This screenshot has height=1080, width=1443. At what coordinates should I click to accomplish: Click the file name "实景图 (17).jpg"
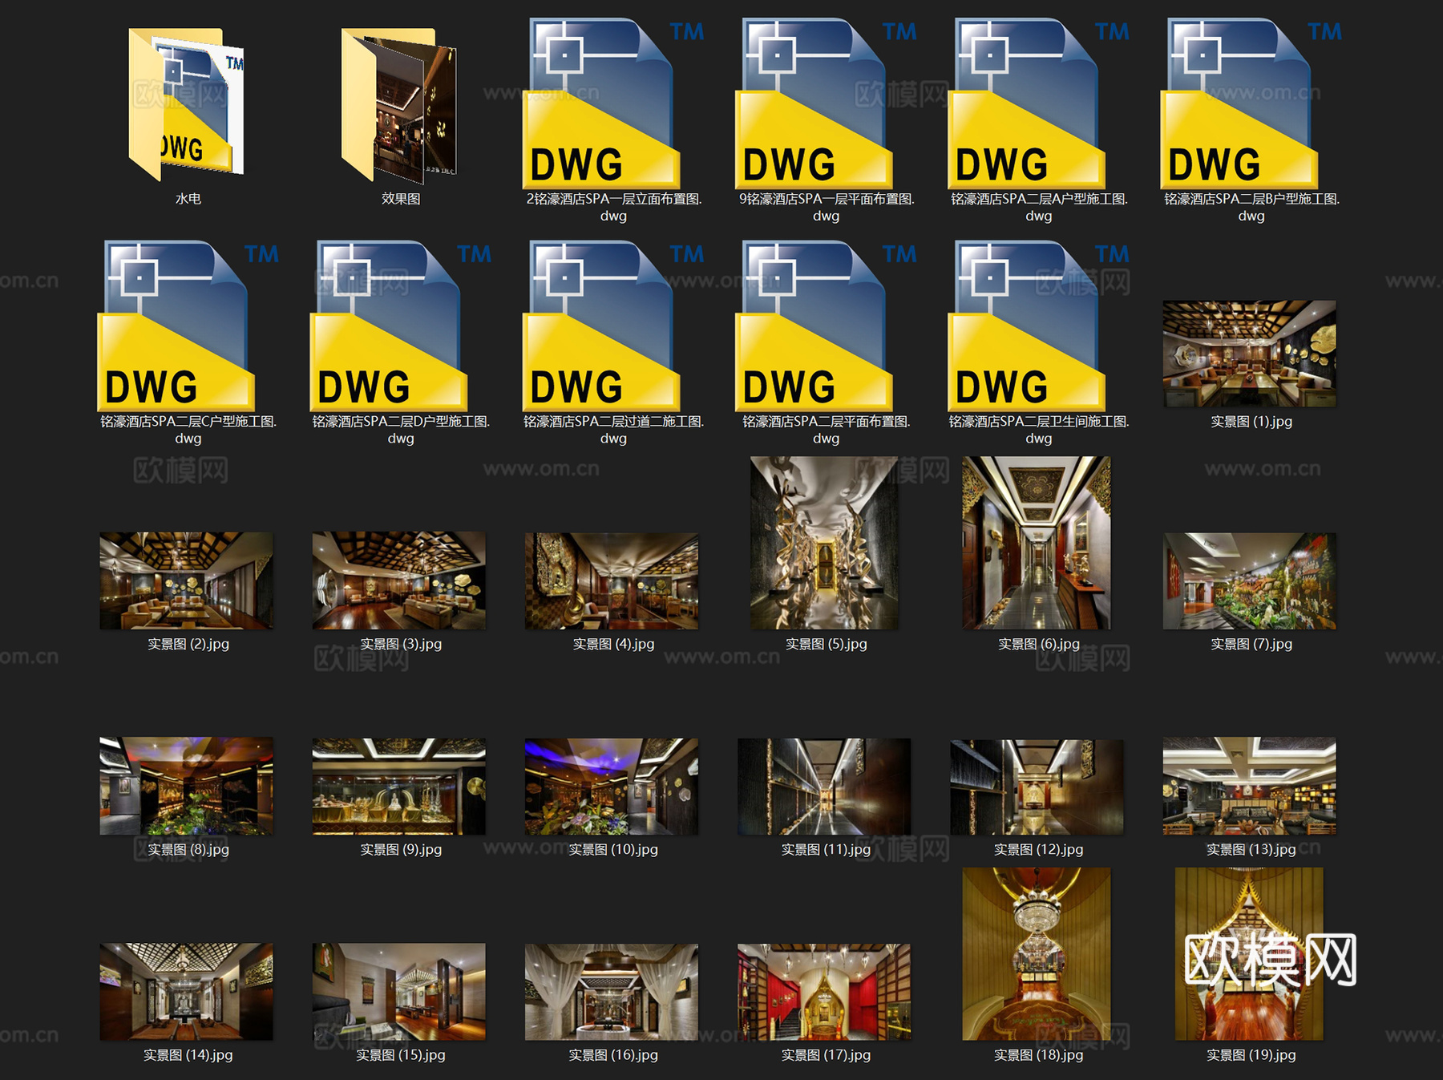(827, 1056)
